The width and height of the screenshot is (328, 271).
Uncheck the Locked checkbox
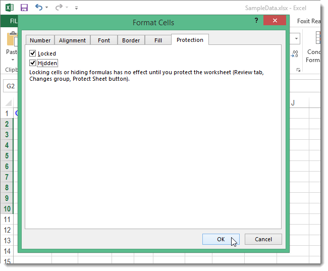(x=33, y=53)
